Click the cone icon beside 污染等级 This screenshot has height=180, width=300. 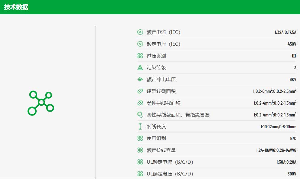click(140, 67)
